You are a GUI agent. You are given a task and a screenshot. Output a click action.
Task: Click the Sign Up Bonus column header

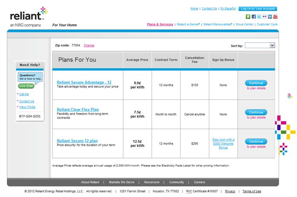(x=223, y=60)
